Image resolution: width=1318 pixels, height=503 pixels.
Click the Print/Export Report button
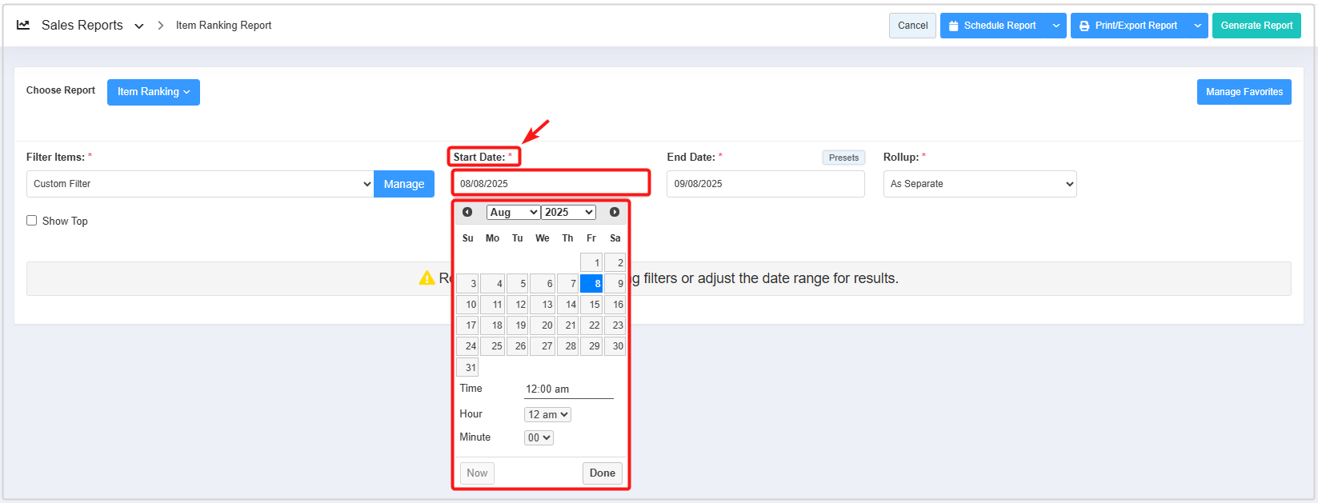(1129, 26)
